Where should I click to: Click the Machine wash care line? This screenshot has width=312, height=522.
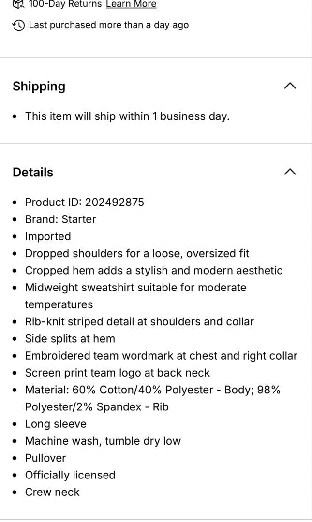pyautogui.click(x=103, y=441)
